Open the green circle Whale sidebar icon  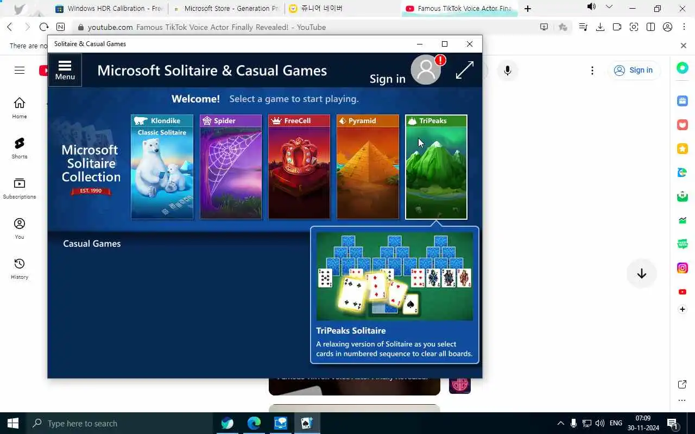click(x=683, y=68)
